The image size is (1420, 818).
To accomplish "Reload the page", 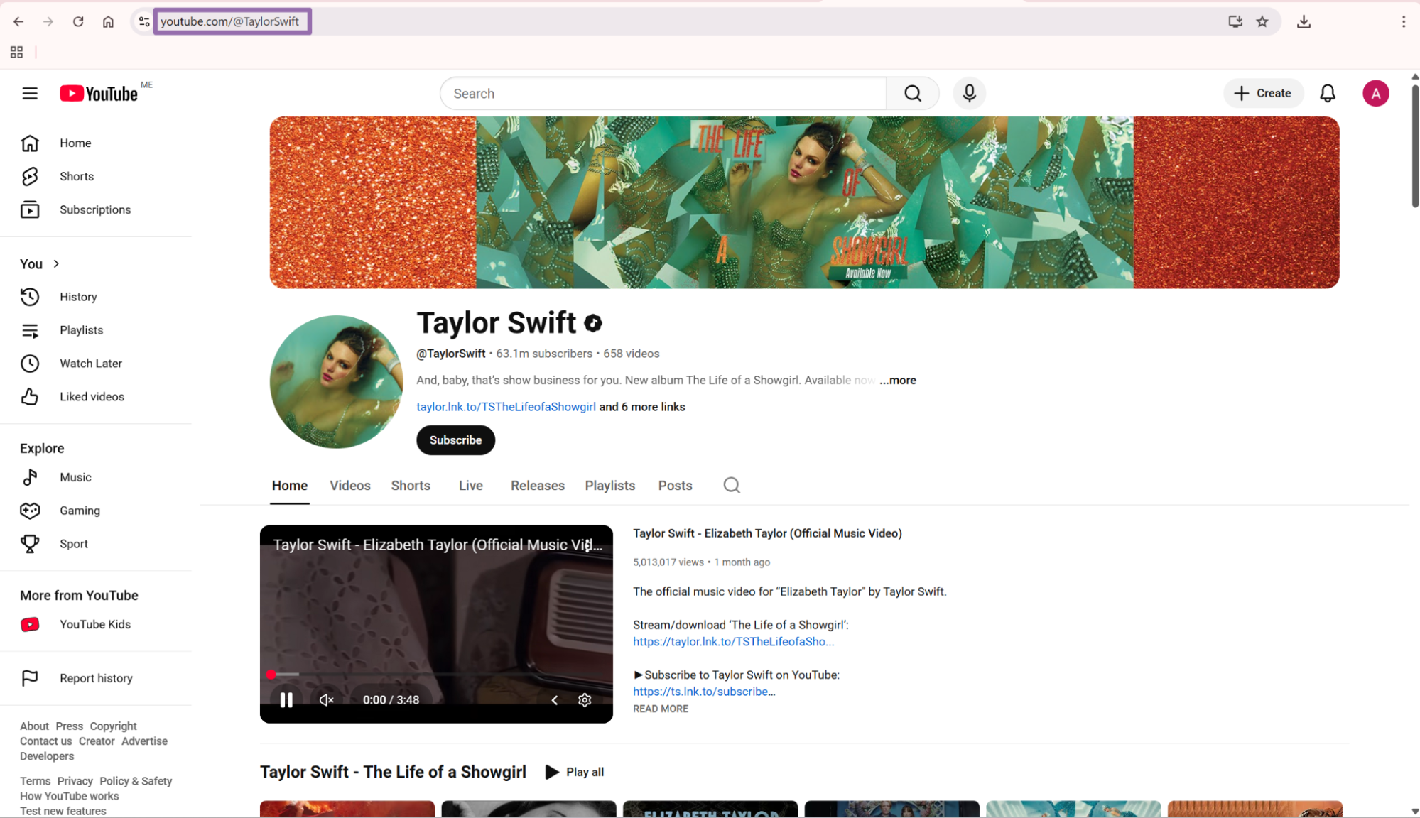I will tap(78, 22).
